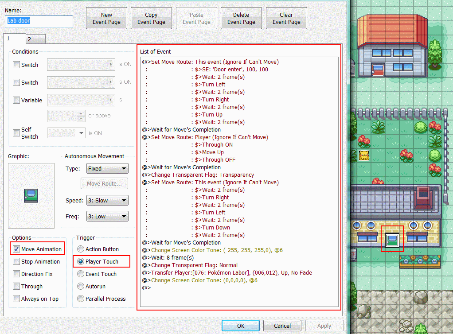Click the red mailbox beside the lab
The height and width of the screenshot is (334, 453).
click(353, 255)
